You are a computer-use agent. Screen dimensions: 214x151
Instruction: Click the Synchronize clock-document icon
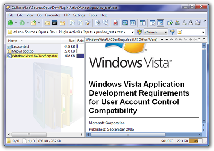(x=98, y=23)
